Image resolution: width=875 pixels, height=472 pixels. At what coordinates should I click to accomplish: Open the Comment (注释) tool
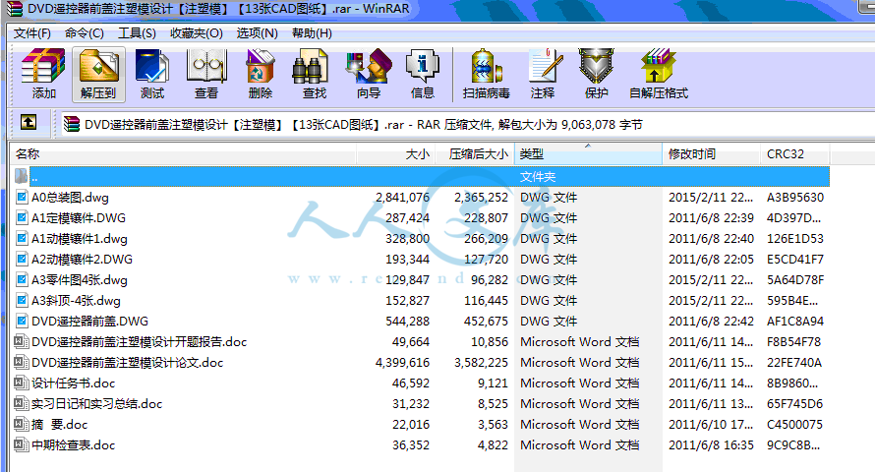(x=543, y=74)
